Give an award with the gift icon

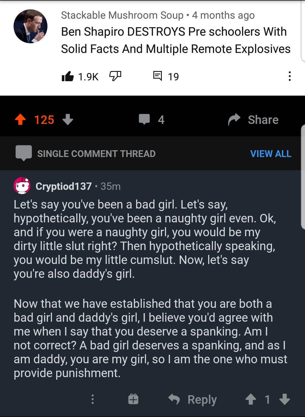pyautogui.click(x=133, y=399)
